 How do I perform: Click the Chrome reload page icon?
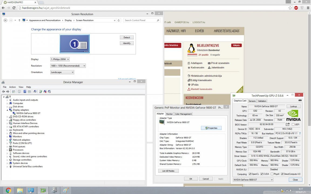point(14,8)
